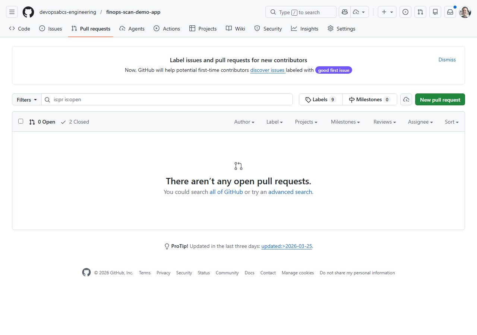The height and width of the screenshot is (335, 477).
Task: Open the GitHub home page logo
Action: (28, 12)
